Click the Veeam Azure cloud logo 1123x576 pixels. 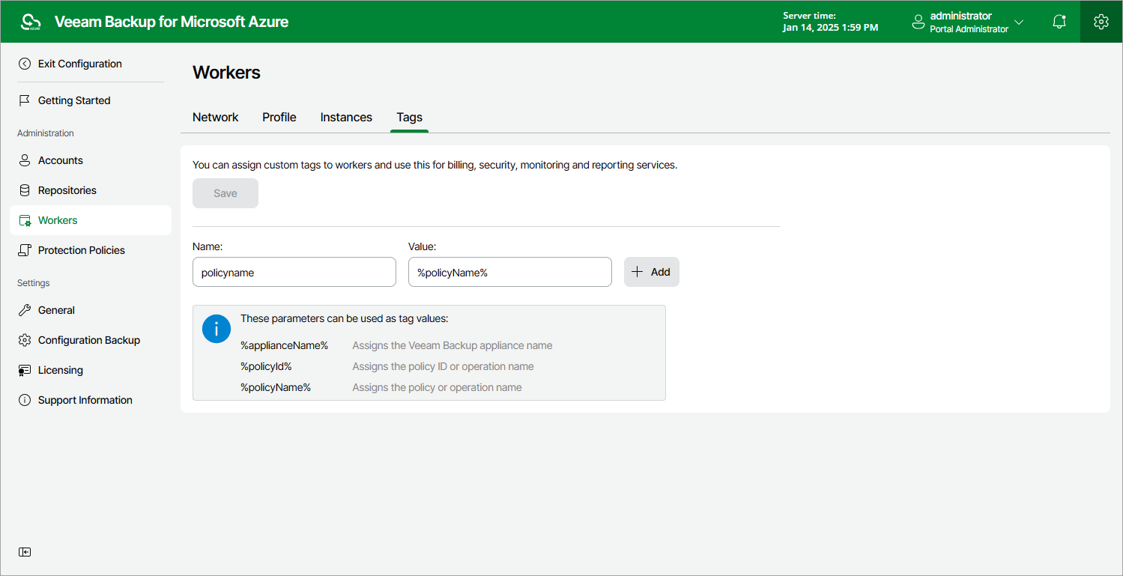point(31,22)
